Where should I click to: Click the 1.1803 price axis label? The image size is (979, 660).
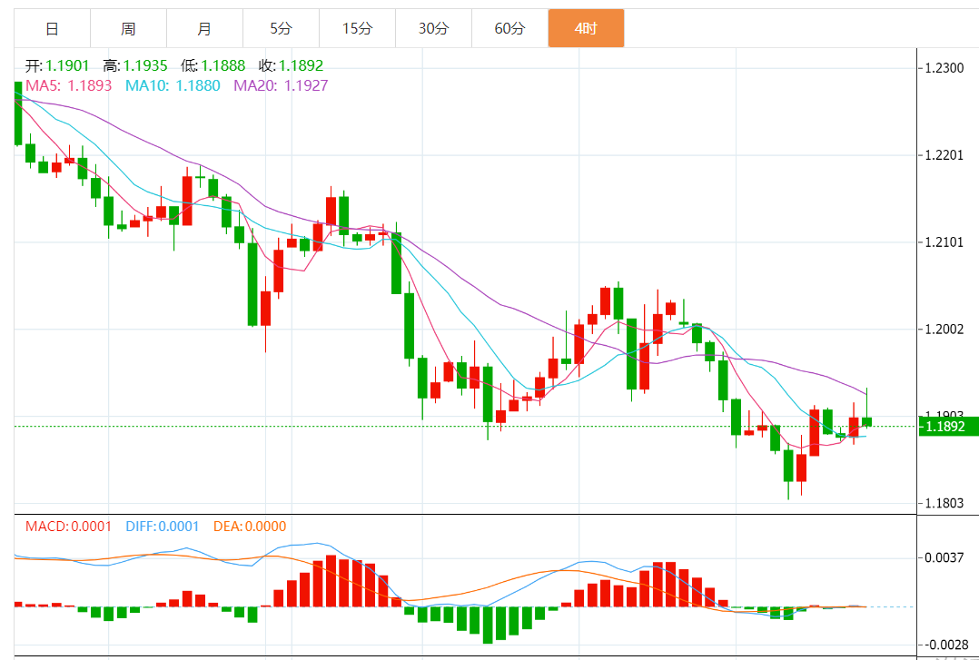[x=944, y=503]
